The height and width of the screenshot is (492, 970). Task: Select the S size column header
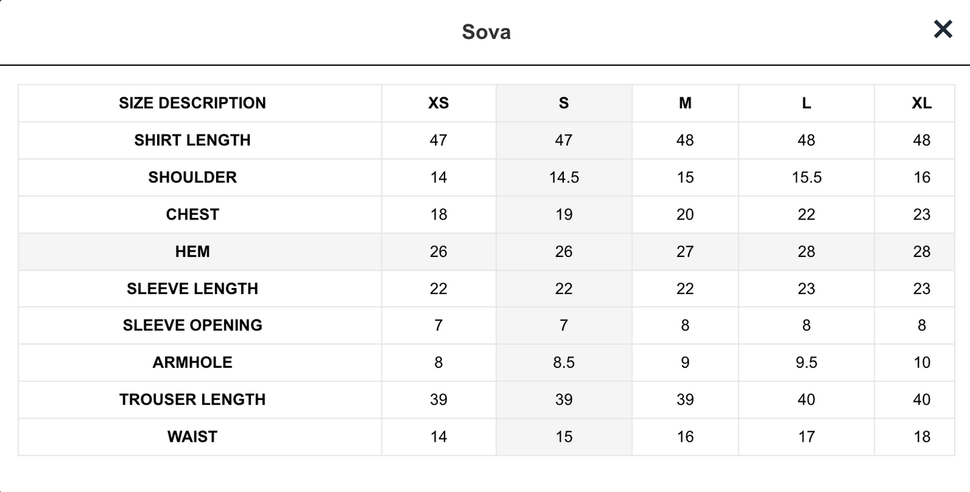pyautogui.click(x=563, y=103)
